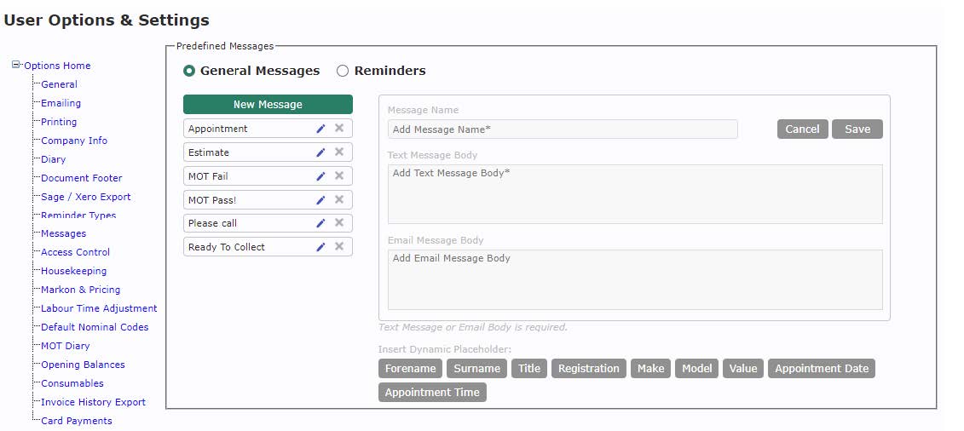Insert the Forename dynamic placeholder
This screenshot has width=964, height=431.
tap(410, 369)
